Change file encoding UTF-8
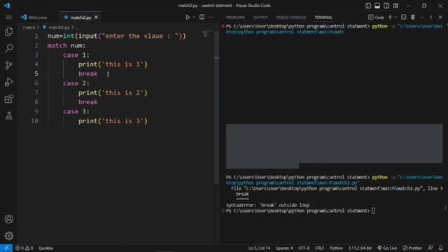Viewport: 448px width, 252px height. [304, 248]
